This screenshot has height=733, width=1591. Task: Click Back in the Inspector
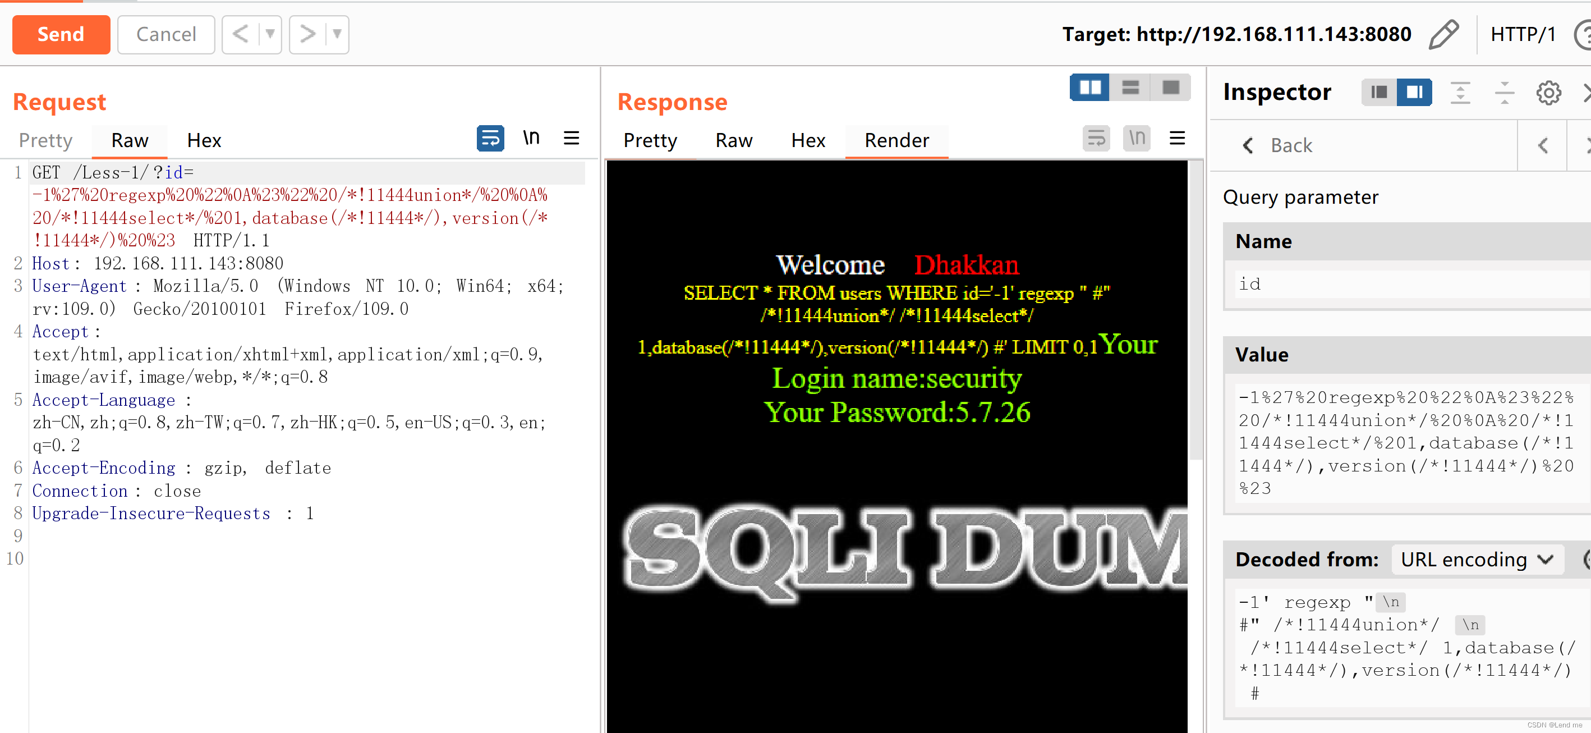point(1277,145)
